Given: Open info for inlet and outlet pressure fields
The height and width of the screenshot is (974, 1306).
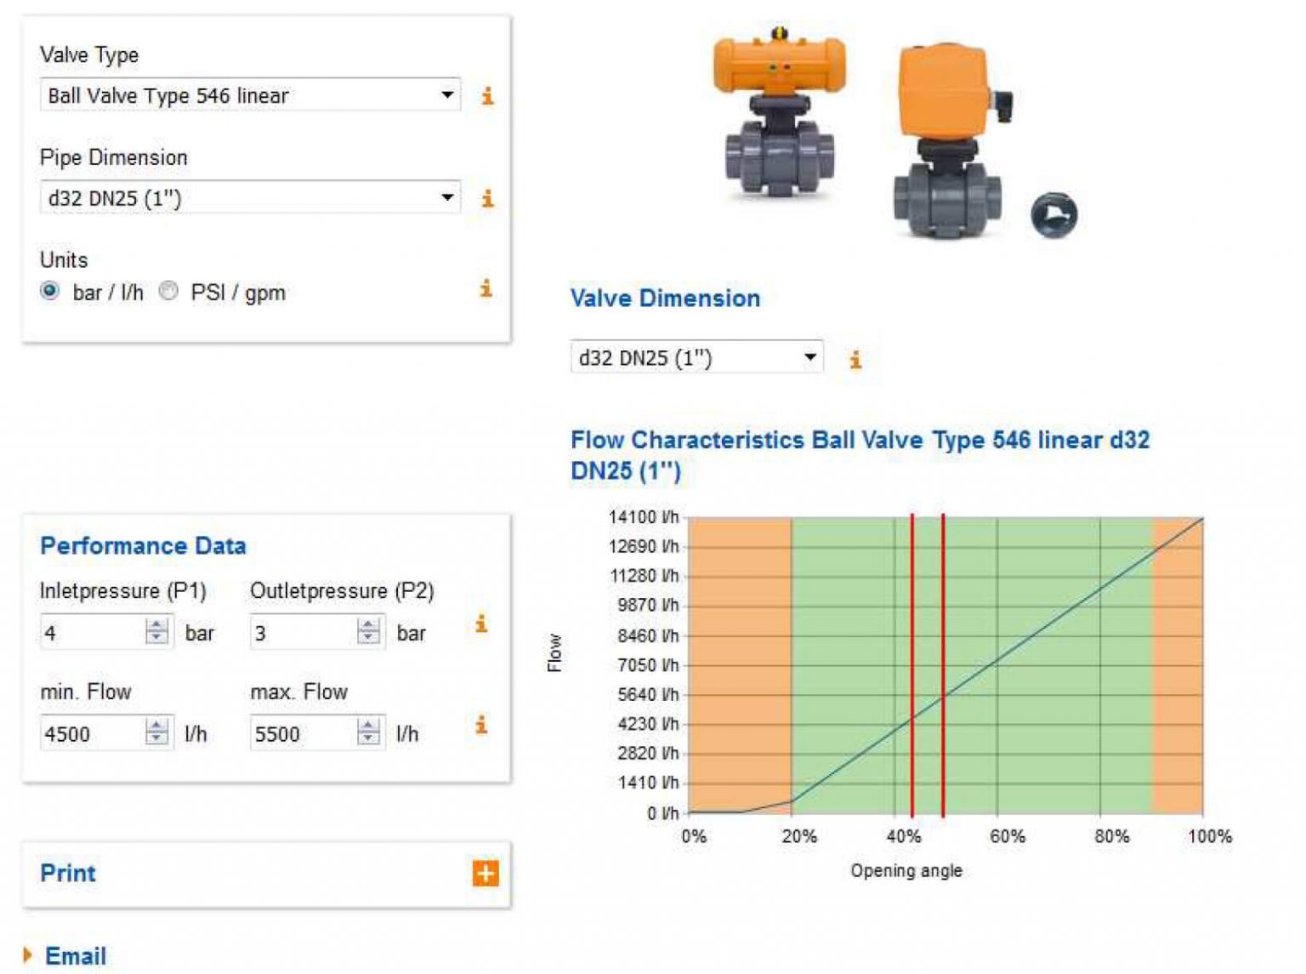Looking at the screenshot, I should 483,625.
